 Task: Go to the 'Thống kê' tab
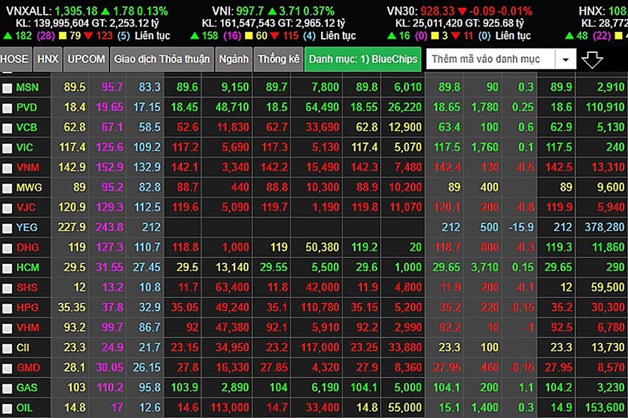point(278,59)
